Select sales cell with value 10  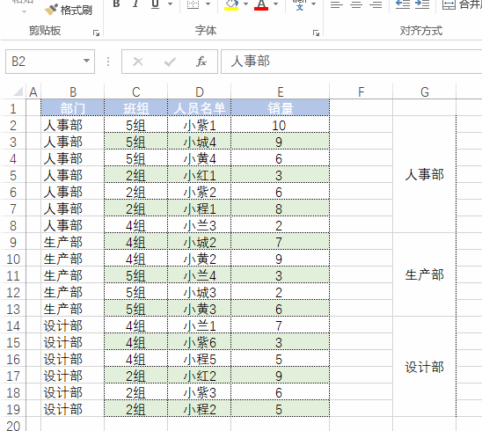280,125
